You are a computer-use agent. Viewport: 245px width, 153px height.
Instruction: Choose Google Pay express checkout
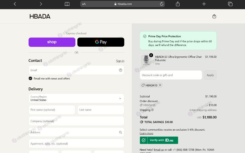pos(101,42)
